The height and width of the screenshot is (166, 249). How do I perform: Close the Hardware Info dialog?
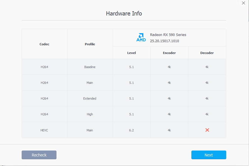[243, 3]
